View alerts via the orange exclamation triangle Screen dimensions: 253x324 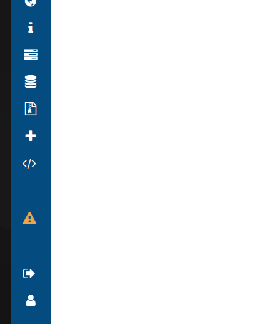[29, 218]
